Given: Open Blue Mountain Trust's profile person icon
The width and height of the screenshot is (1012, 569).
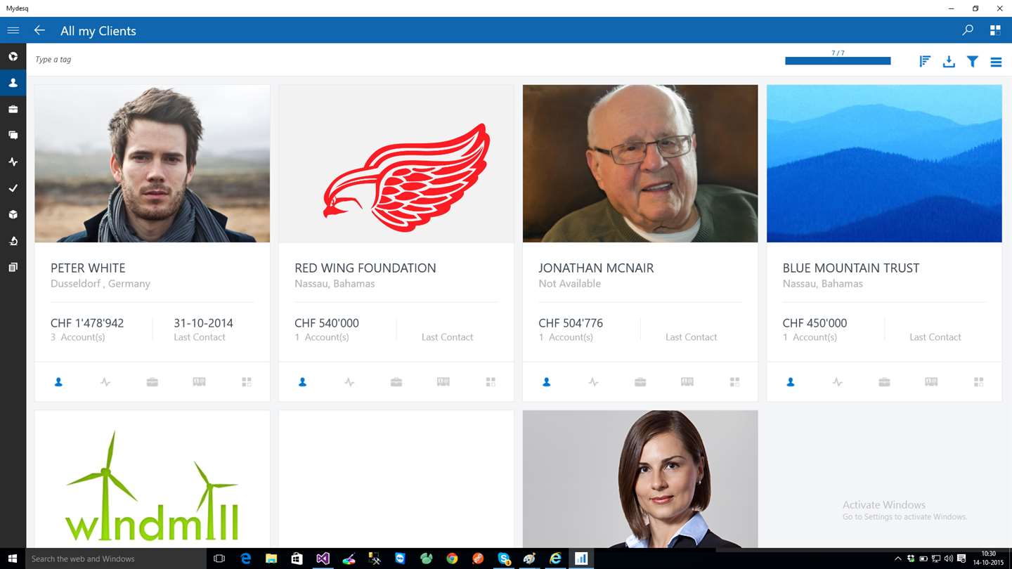Looking at the screenshot, I should click(791, 382).
